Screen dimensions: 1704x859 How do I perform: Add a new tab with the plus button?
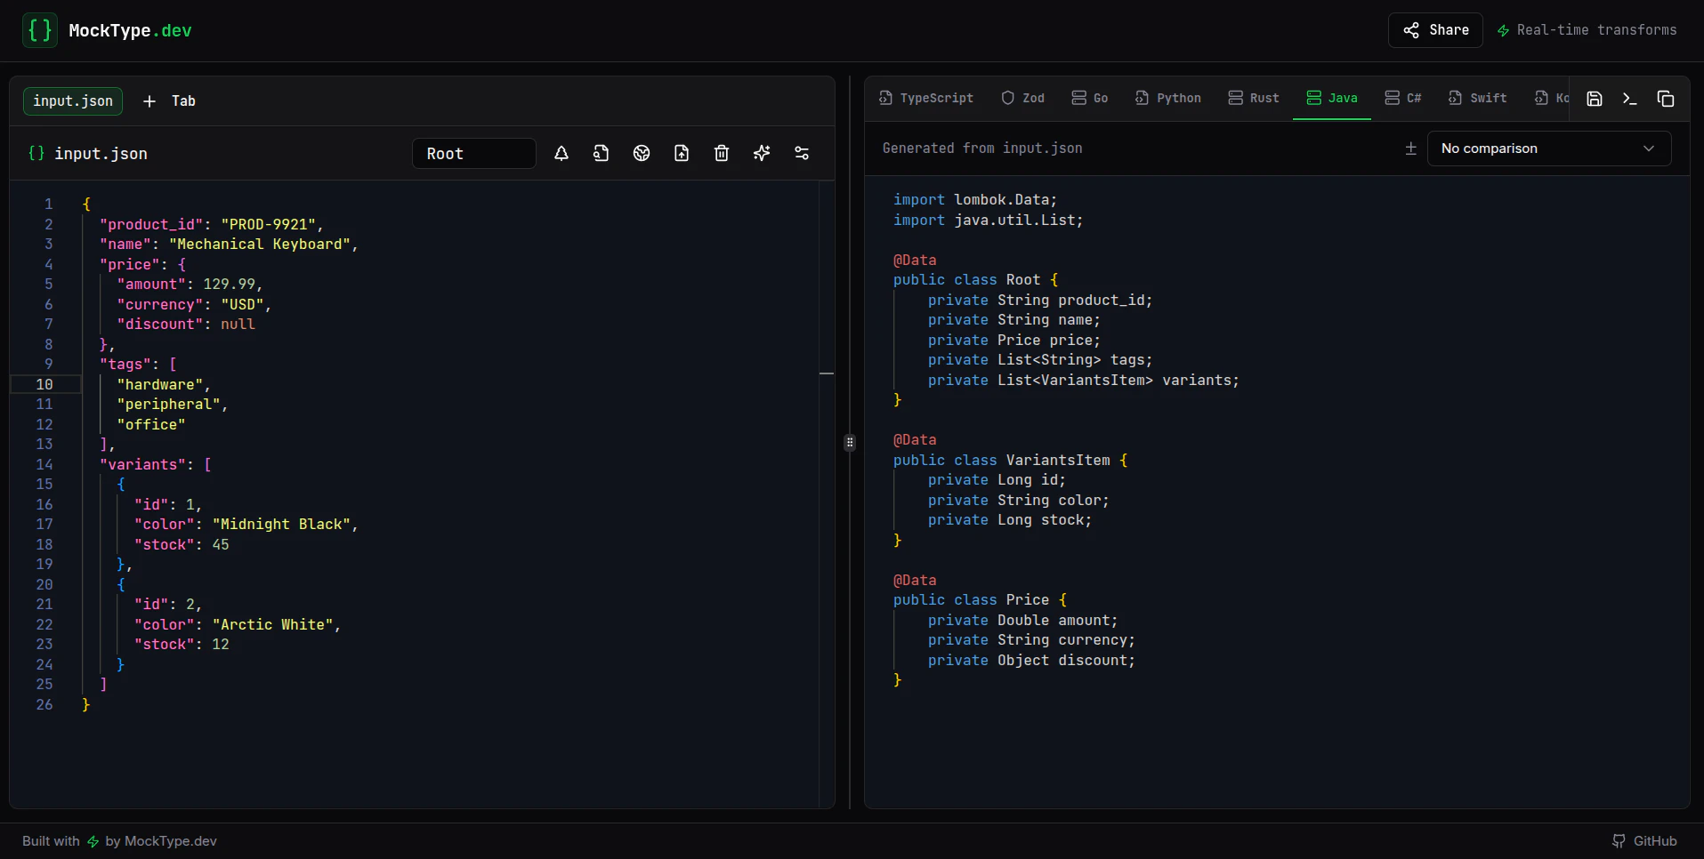tap(149, 101)
